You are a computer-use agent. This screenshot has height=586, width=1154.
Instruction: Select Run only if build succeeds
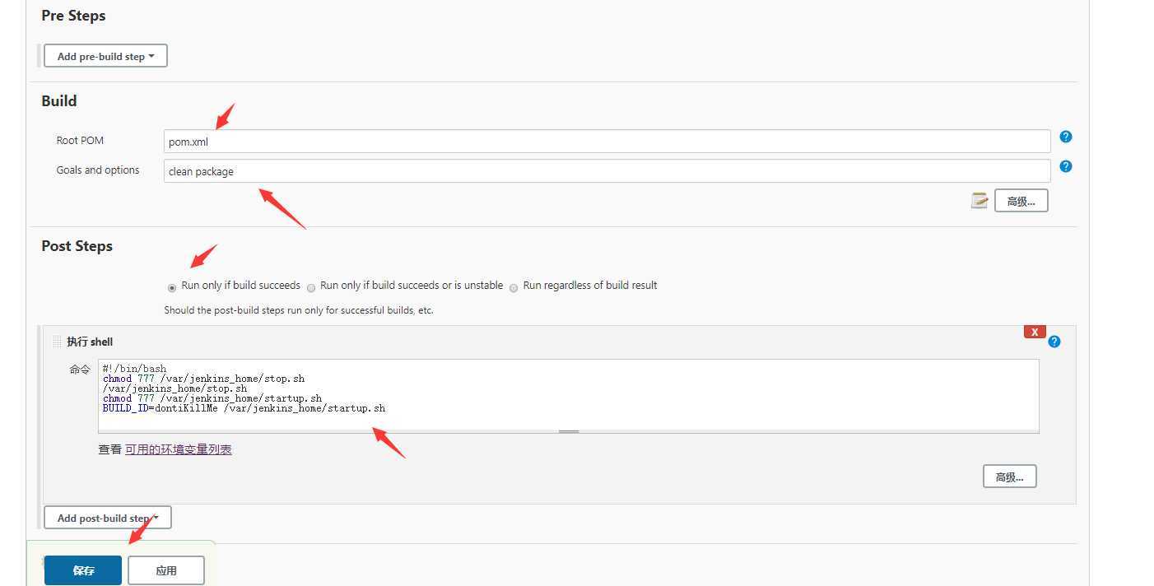[172, 287]
